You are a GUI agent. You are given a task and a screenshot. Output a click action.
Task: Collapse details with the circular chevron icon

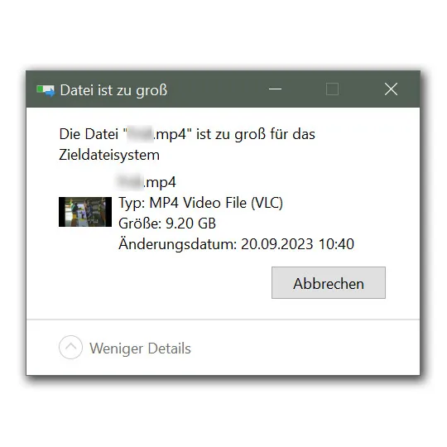click(70, 347)
